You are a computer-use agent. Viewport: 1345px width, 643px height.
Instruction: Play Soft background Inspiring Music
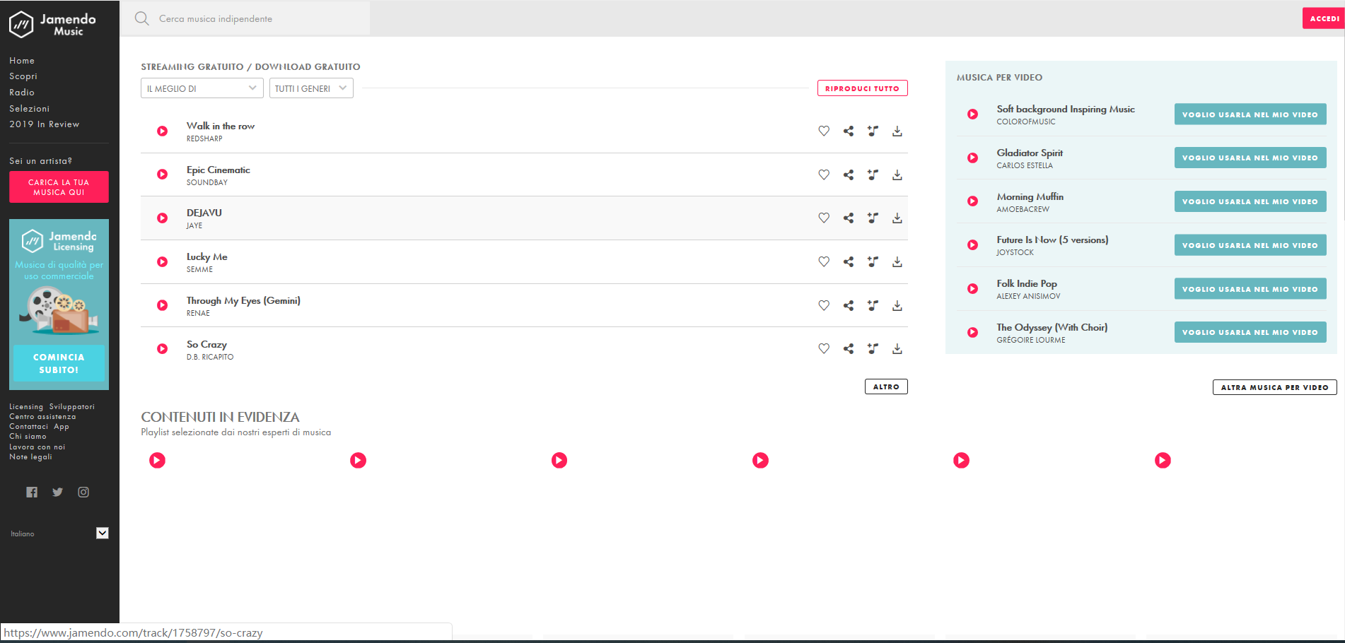coord(973,114)
